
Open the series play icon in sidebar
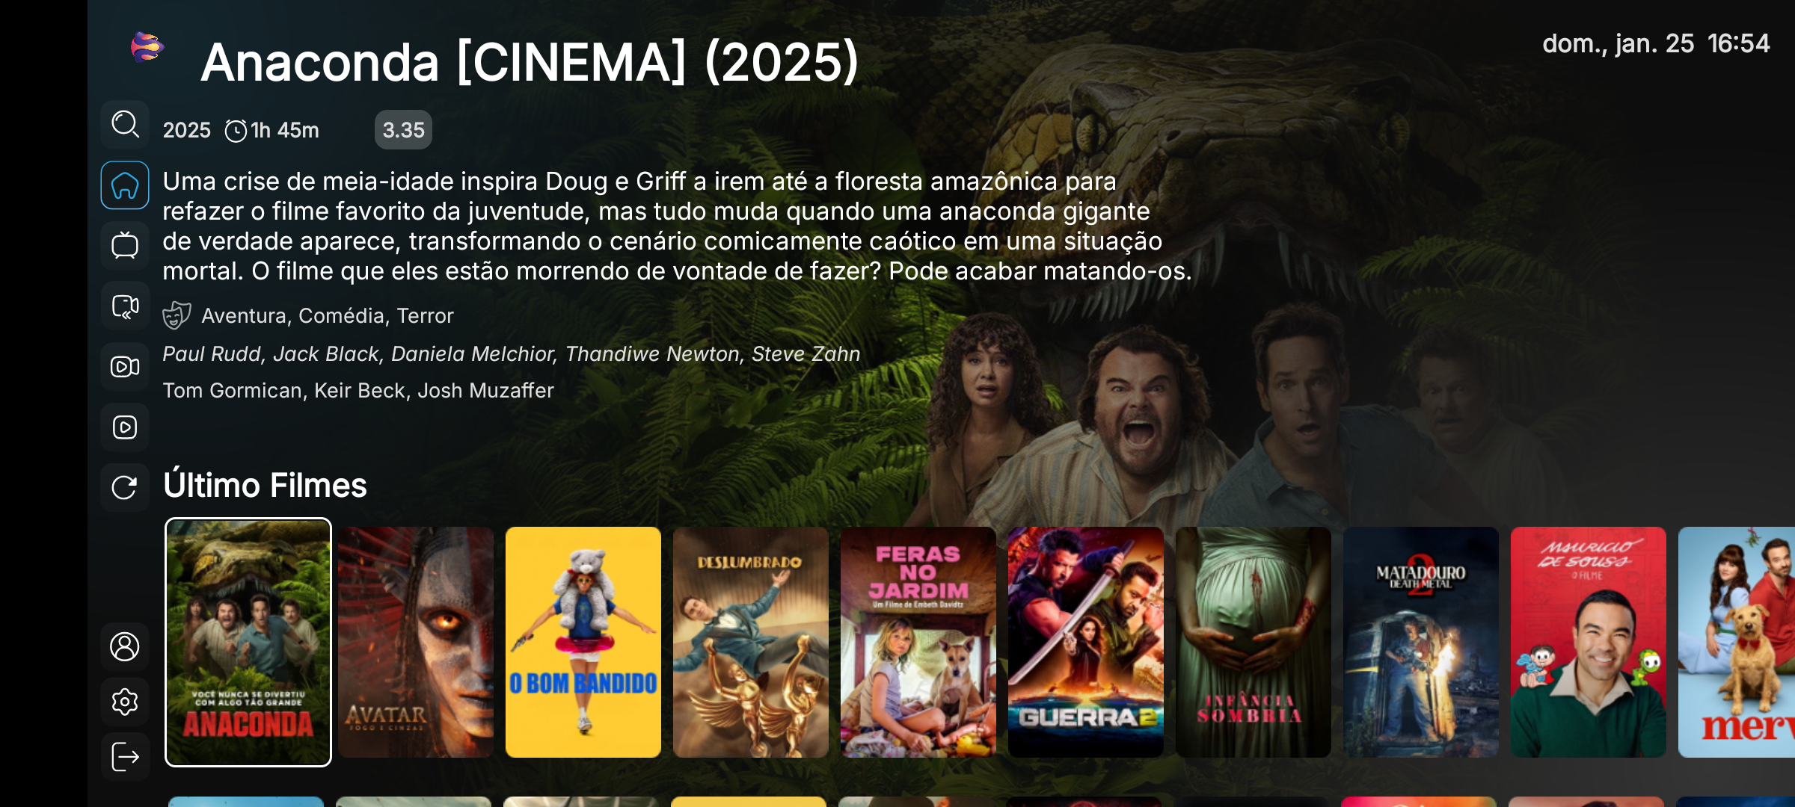click(125, 427)
